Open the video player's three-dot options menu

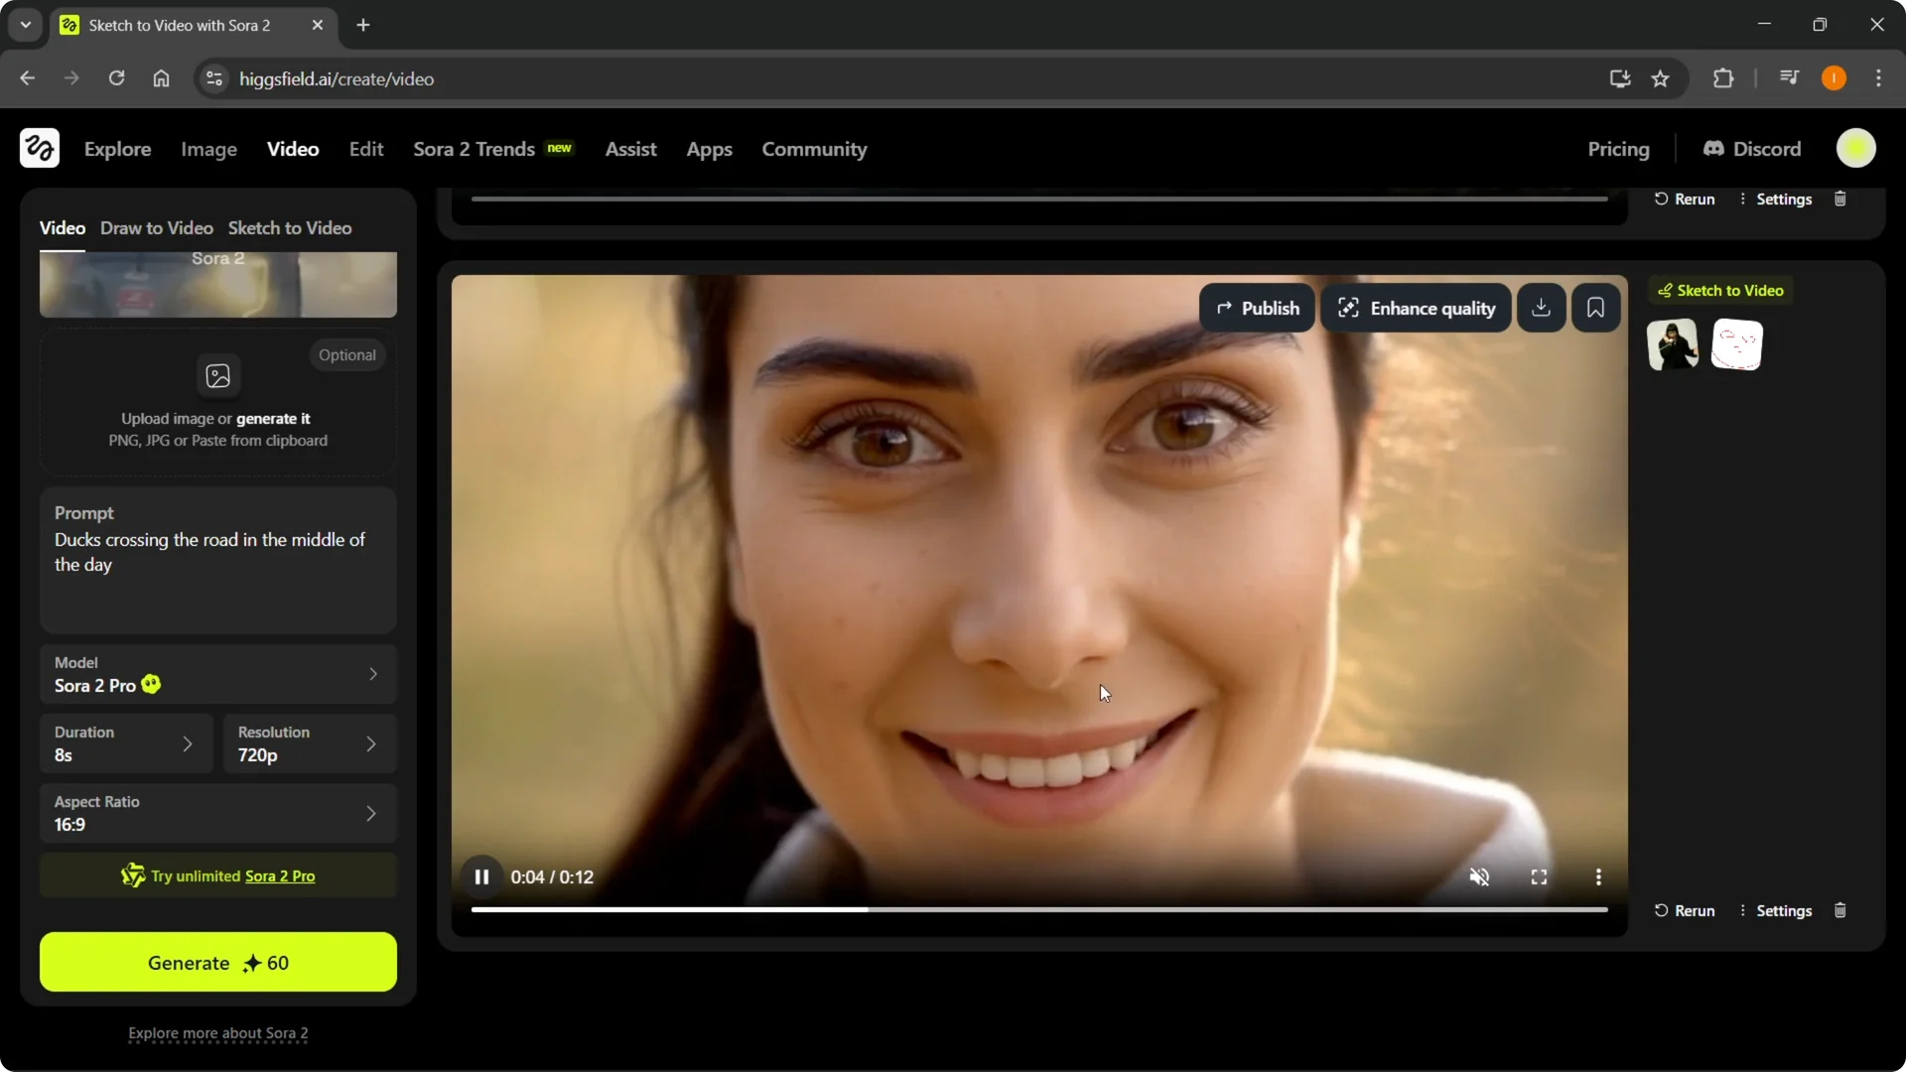(x=1598, y=876)
